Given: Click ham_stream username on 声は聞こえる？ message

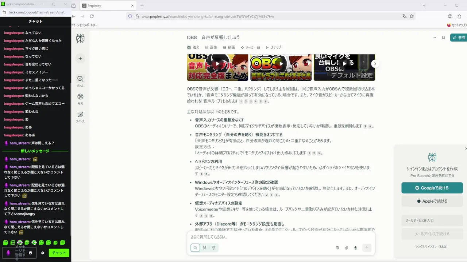Looking at the screenshot, I should point(20,143).
